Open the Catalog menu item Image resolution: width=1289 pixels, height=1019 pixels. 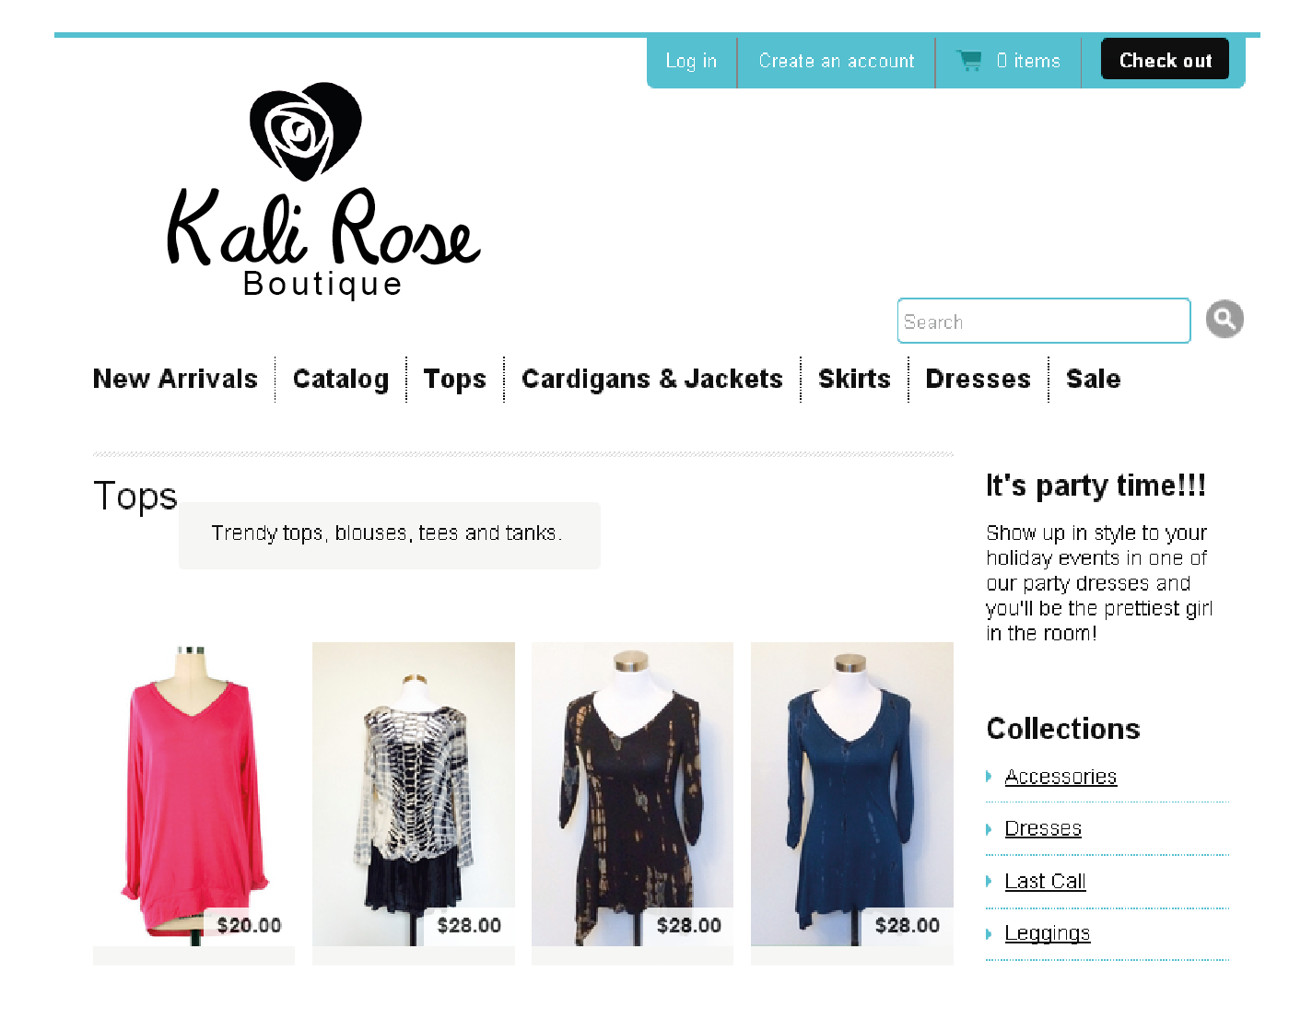point(340,379)
